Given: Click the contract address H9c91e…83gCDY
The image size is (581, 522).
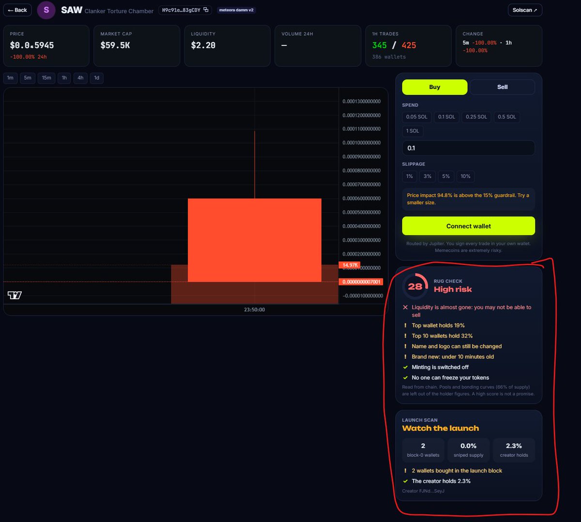Looking at the screenshot, I should (181, 10).
